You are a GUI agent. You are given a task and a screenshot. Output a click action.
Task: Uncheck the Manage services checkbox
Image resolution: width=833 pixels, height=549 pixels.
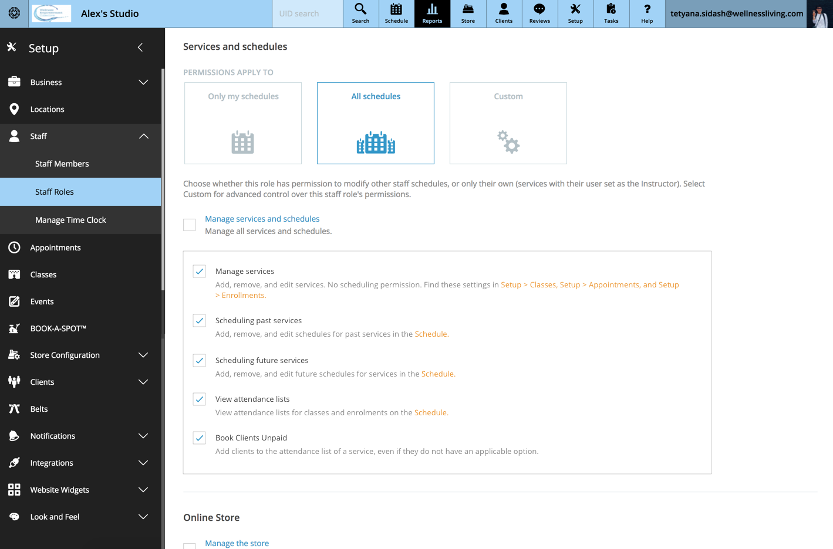[x=200, y=271]
